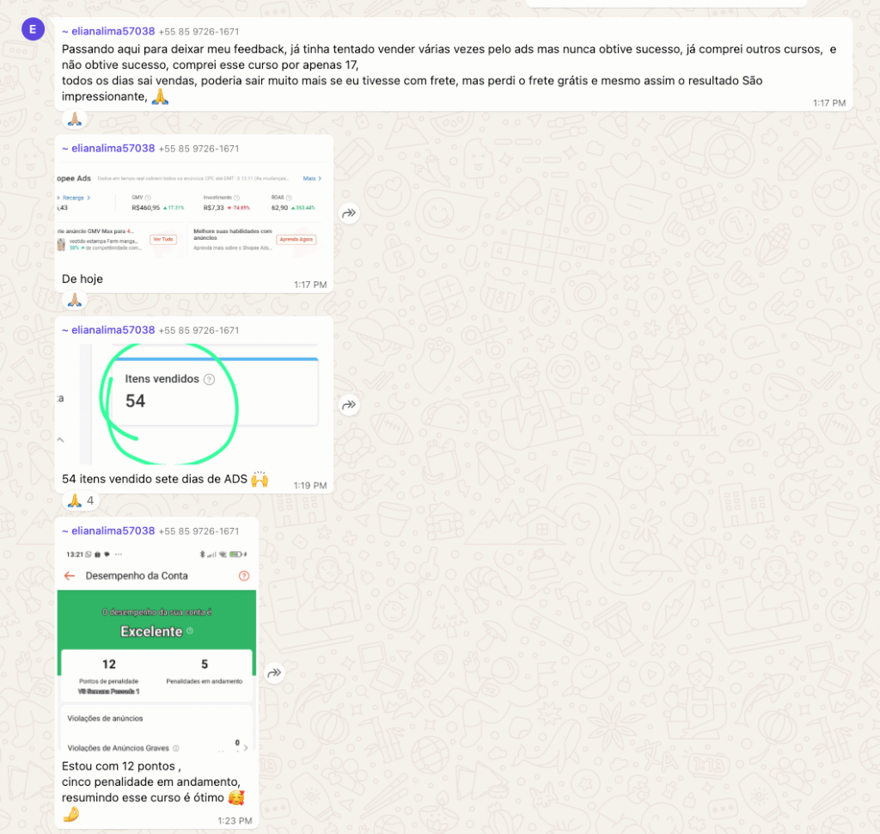Image resolution: width=880 pixels, height=834 pixels.
Task: Click the sender name above Itens vendidos image
Action: click(113, 330)
